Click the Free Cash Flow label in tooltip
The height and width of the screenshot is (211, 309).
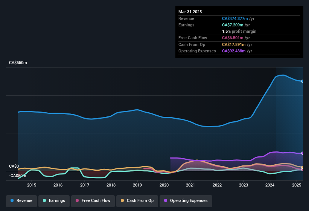pos(193,38)
